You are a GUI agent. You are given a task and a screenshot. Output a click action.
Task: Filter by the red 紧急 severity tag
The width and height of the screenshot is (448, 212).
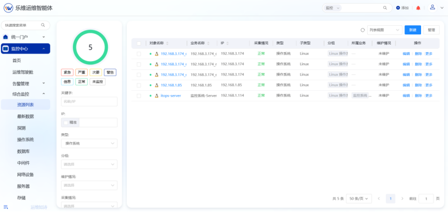click(67, 72)
